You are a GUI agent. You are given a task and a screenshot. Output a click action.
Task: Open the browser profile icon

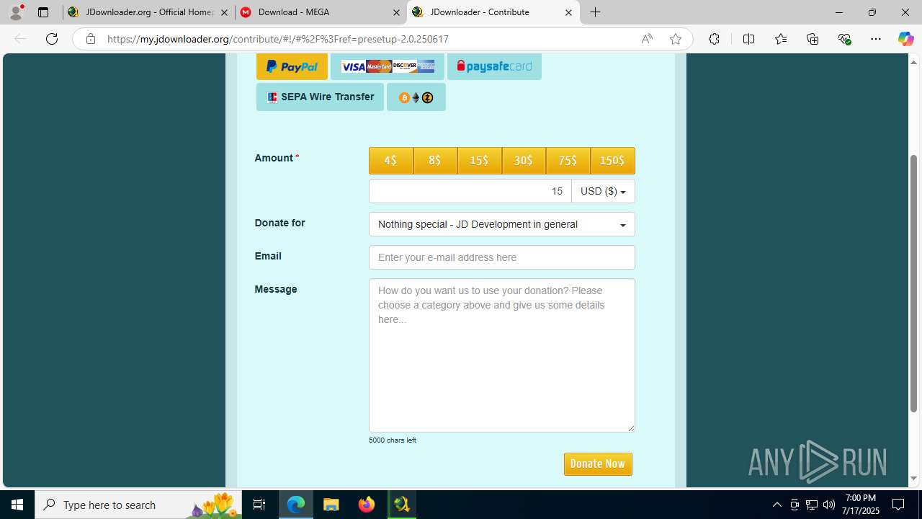coord(16,12)
